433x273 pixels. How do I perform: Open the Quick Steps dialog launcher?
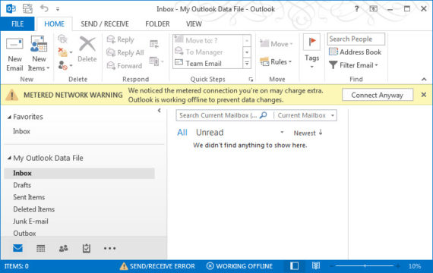251,80
